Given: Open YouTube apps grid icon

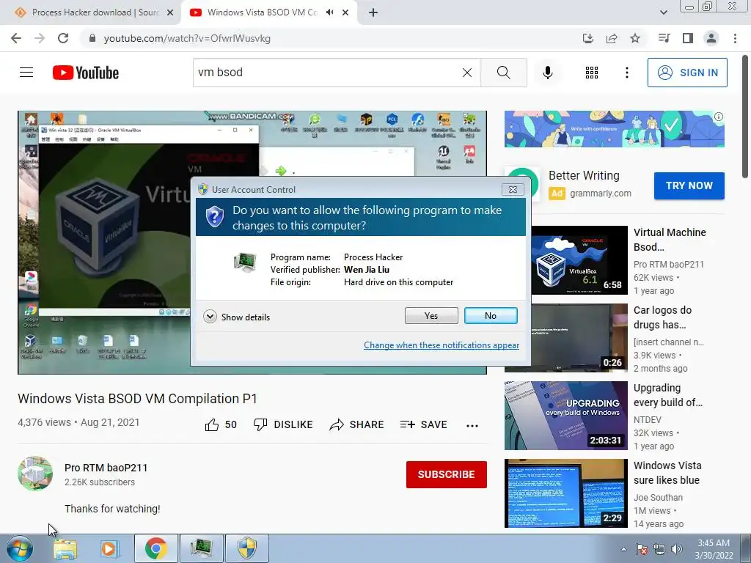Looking at the screenshot, I should [592, 73].
